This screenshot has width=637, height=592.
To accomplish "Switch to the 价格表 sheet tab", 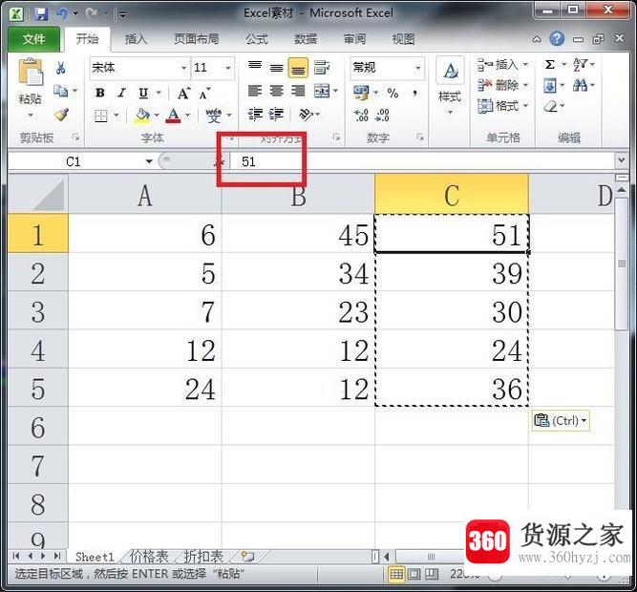I will pyautogui.click(x=149, y=557).
